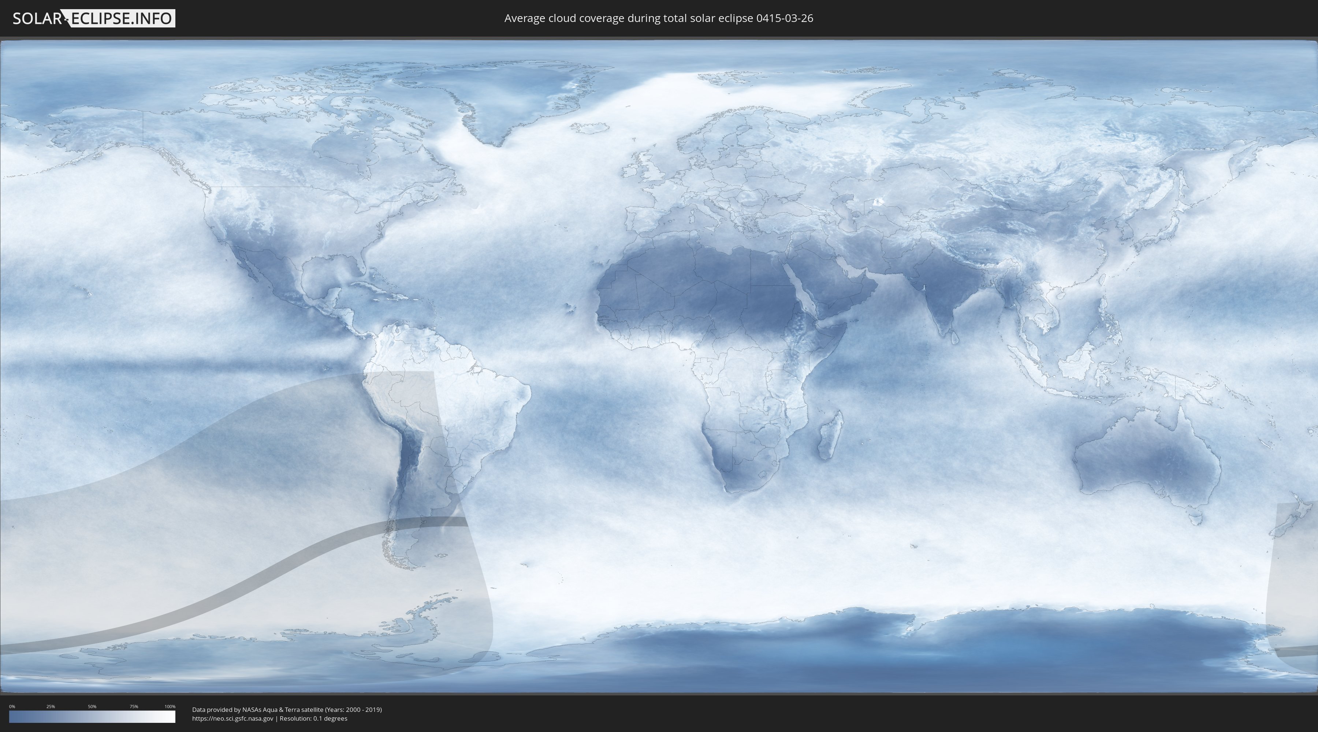Click the https://neo.sci.gsfc.nasa.gov URL text
The image size is (1318, 732).
tap(233, 718)
